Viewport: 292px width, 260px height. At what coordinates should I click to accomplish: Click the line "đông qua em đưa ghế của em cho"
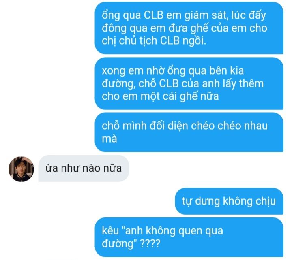click(x=185, y=28)
